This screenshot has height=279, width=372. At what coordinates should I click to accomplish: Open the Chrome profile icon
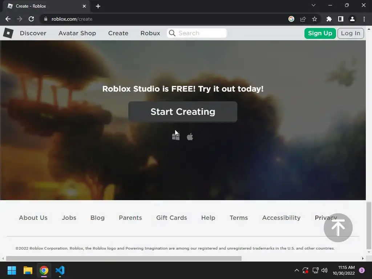[x=352, y=19]
